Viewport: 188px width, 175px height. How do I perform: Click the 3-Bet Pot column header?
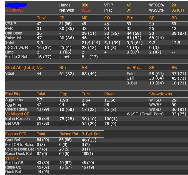tap(91, 134)
